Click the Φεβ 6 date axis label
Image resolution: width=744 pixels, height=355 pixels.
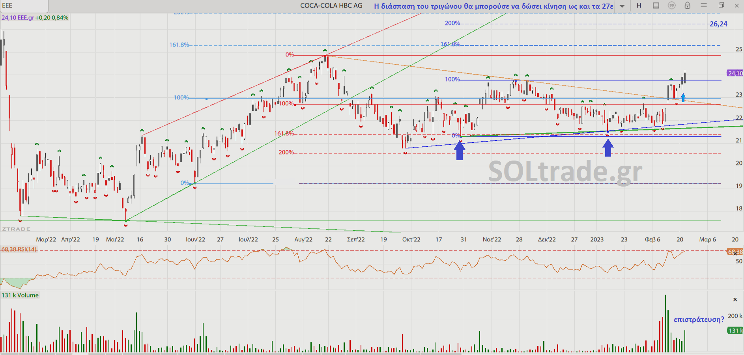coord(652,239)
